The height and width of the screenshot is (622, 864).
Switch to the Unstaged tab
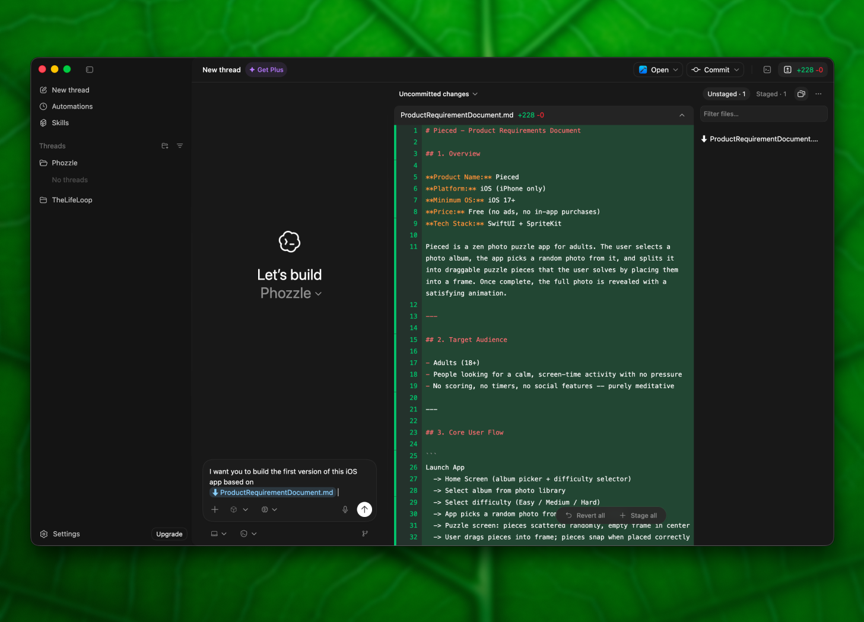tap(726, 94)
